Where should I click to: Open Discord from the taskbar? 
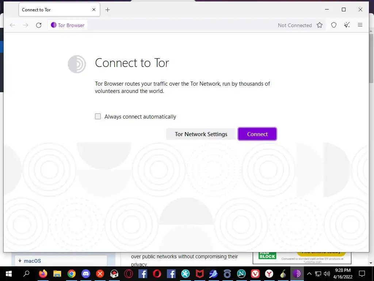pyautogui.click(x=85, y=274)
